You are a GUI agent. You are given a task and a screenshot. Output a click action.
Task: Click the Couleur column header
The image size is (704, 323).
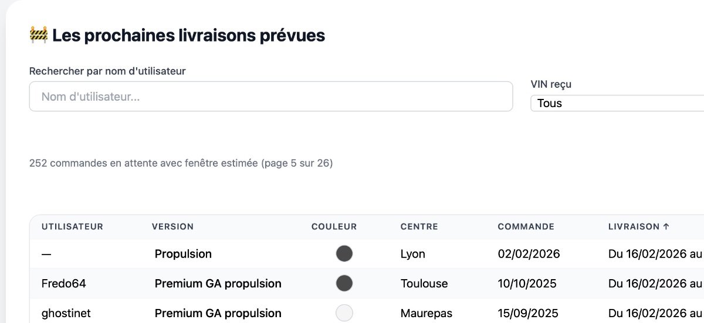pyautogui.click(x=334, y=227)
